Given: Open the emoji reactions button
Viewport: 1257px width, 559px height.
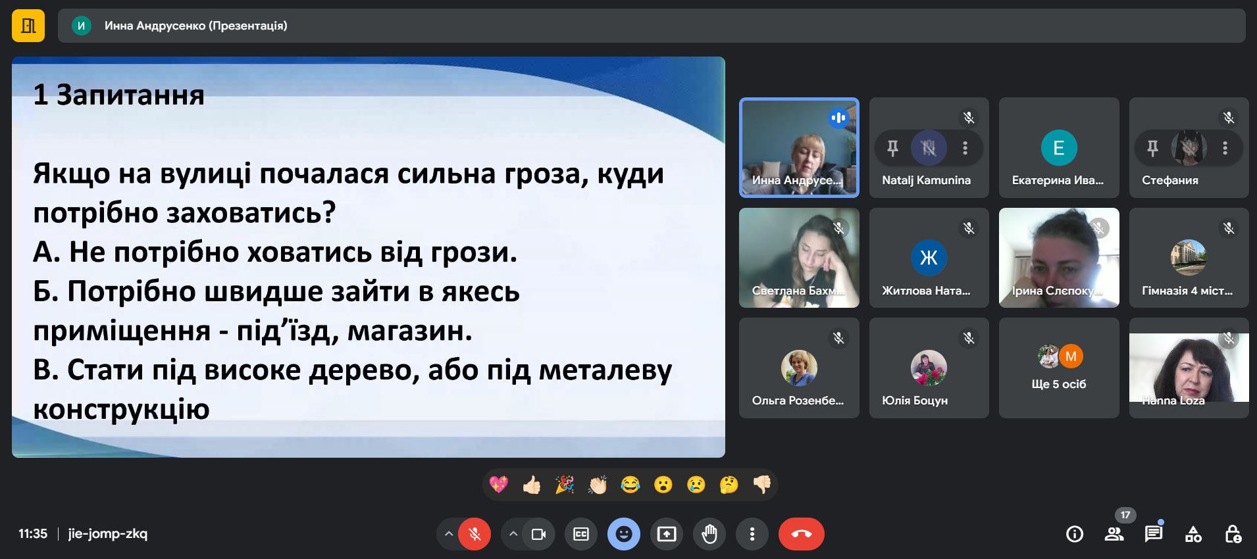Looking at the screenshot, I should (x=624, y=534).
